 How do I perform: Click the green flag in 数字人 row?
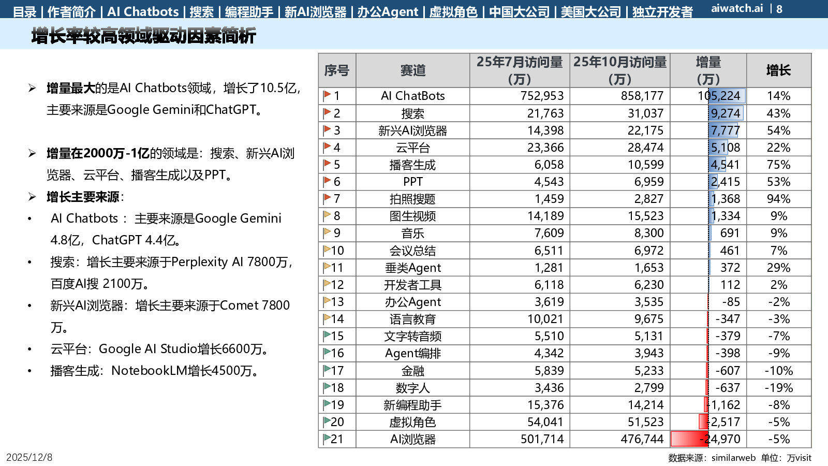(x=327, y=387)
